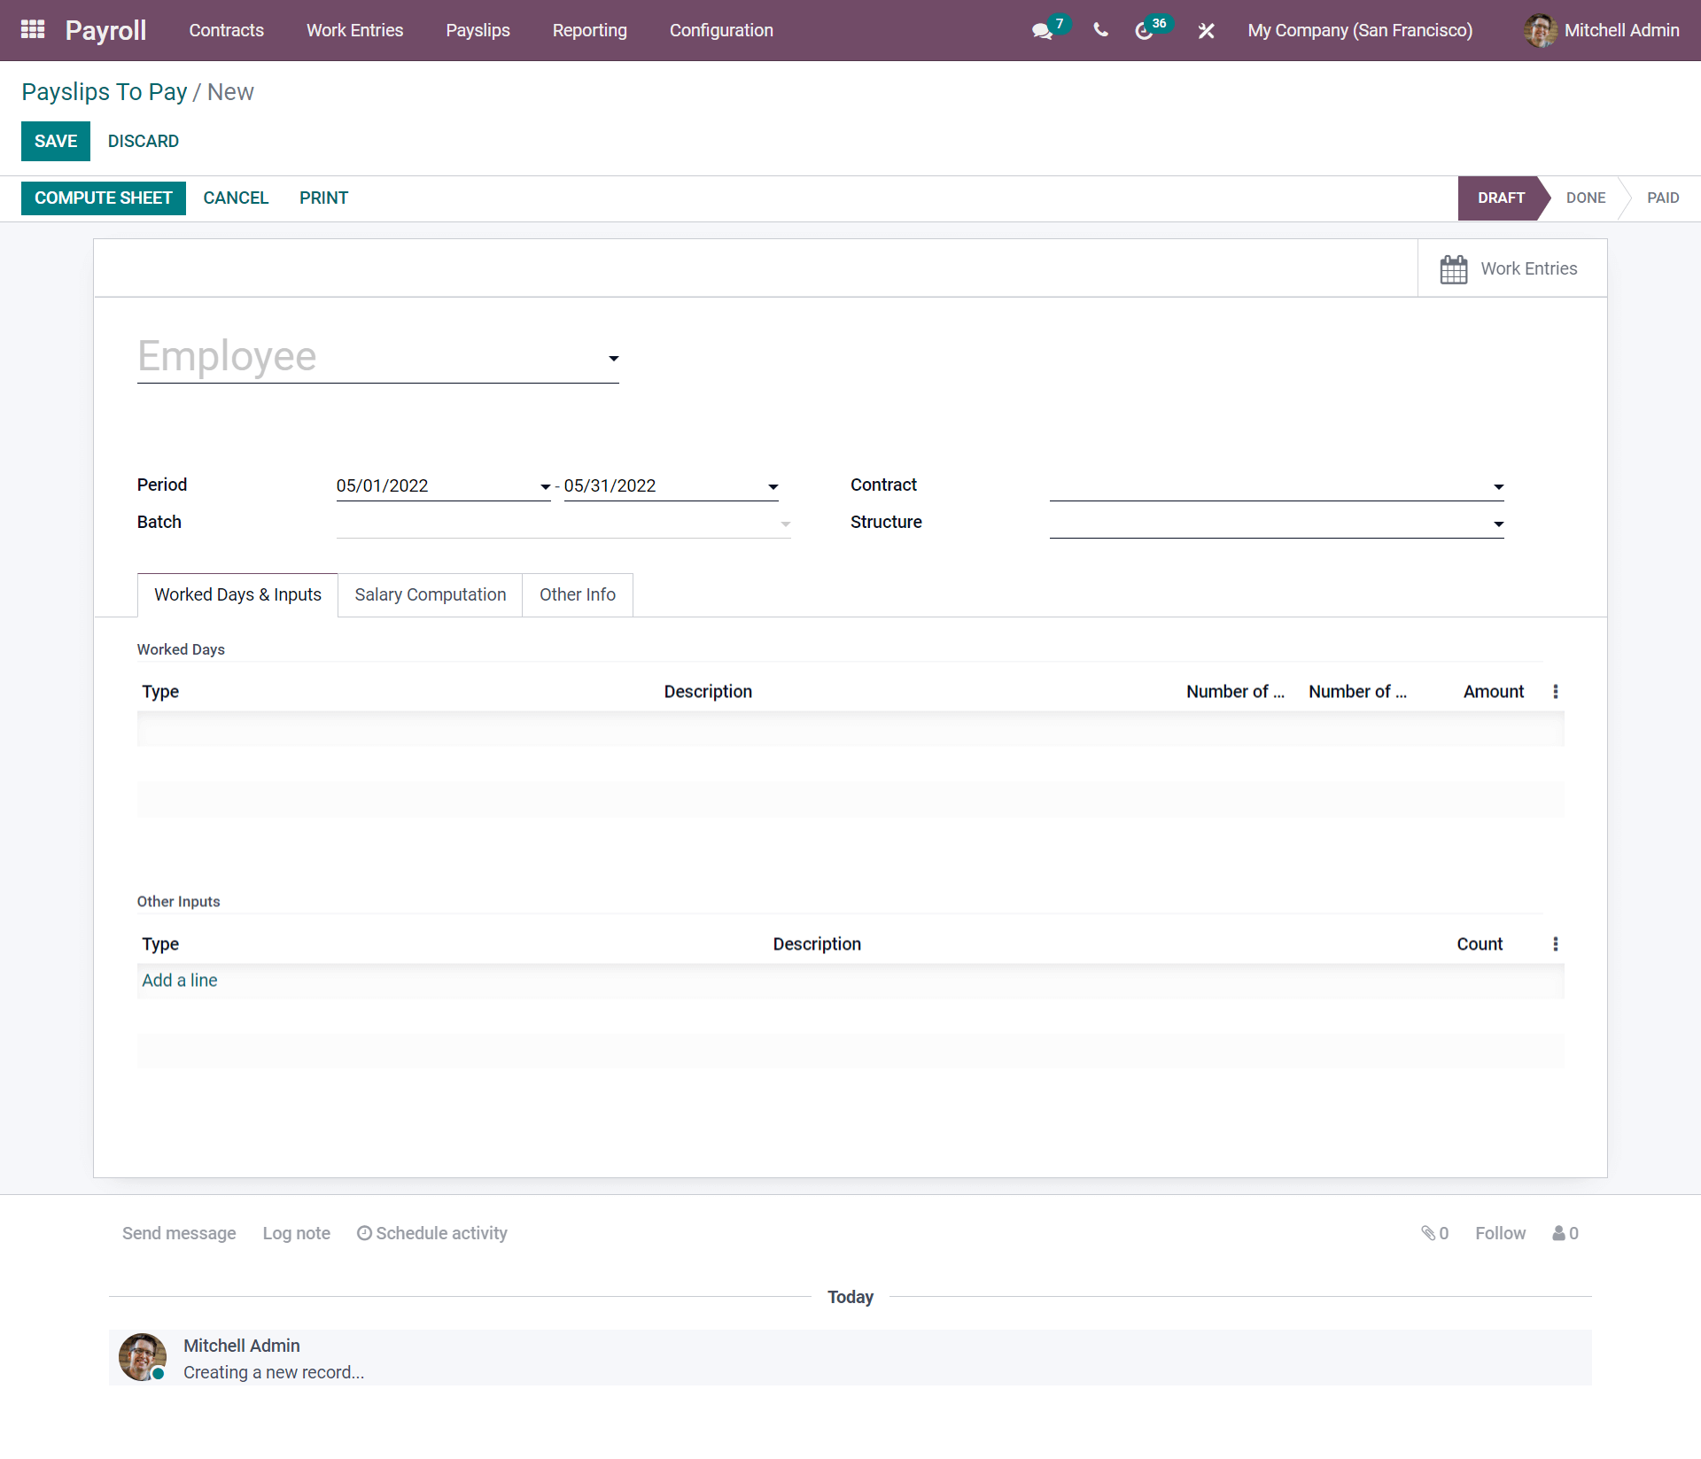Switch to the Salary Computation tab
This screenshot has height=1459, width=1701.
(x=428, y=594)
